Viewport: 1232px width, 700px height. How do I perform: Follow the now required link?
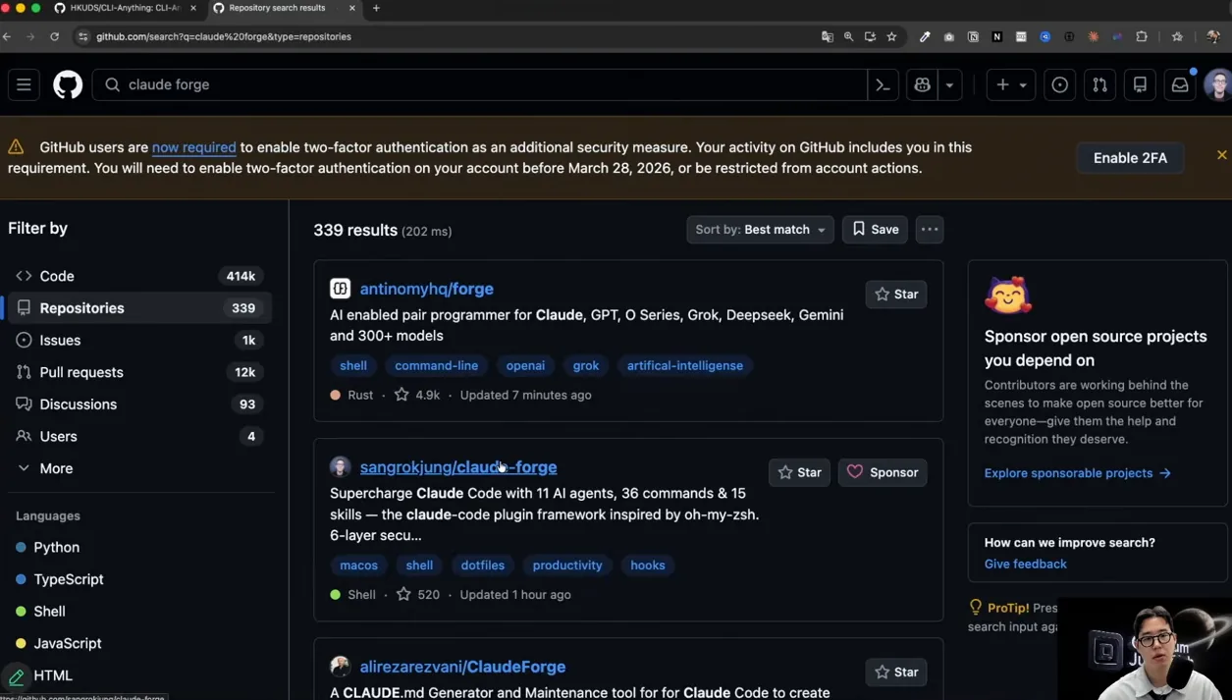coord(193,147)
